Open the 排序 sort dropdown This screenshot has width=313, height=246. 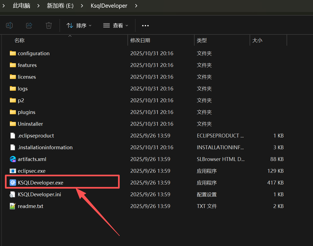pos(79,25)
